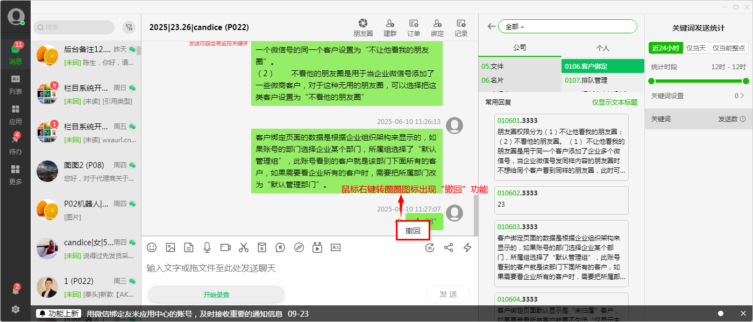The image size is (753, 322).
Task: Select the 0106.客户绑定 list entry
Action: [602, 66]
